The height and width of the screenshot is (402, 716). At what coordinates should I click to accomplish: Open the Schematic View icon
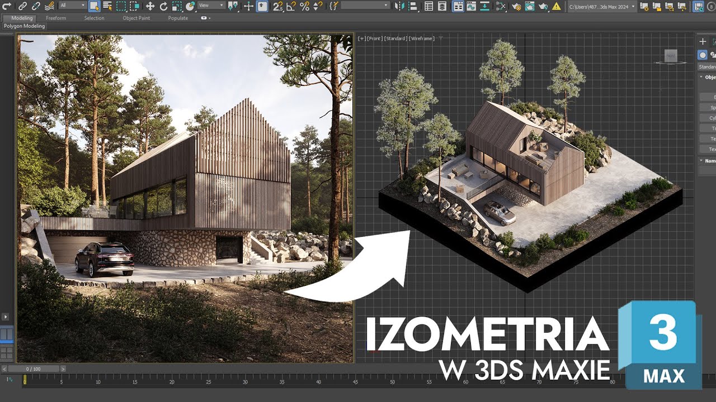pos(501,6)
